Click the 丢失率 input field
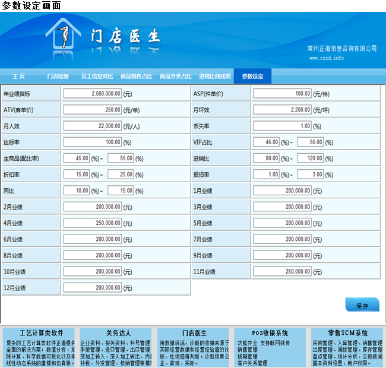 (x=282, y=126)
